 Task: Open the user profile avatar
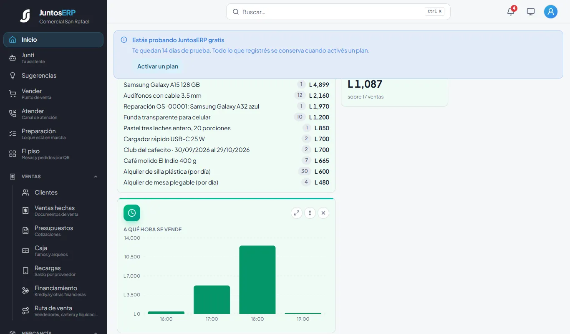click(x=551, y=12)
